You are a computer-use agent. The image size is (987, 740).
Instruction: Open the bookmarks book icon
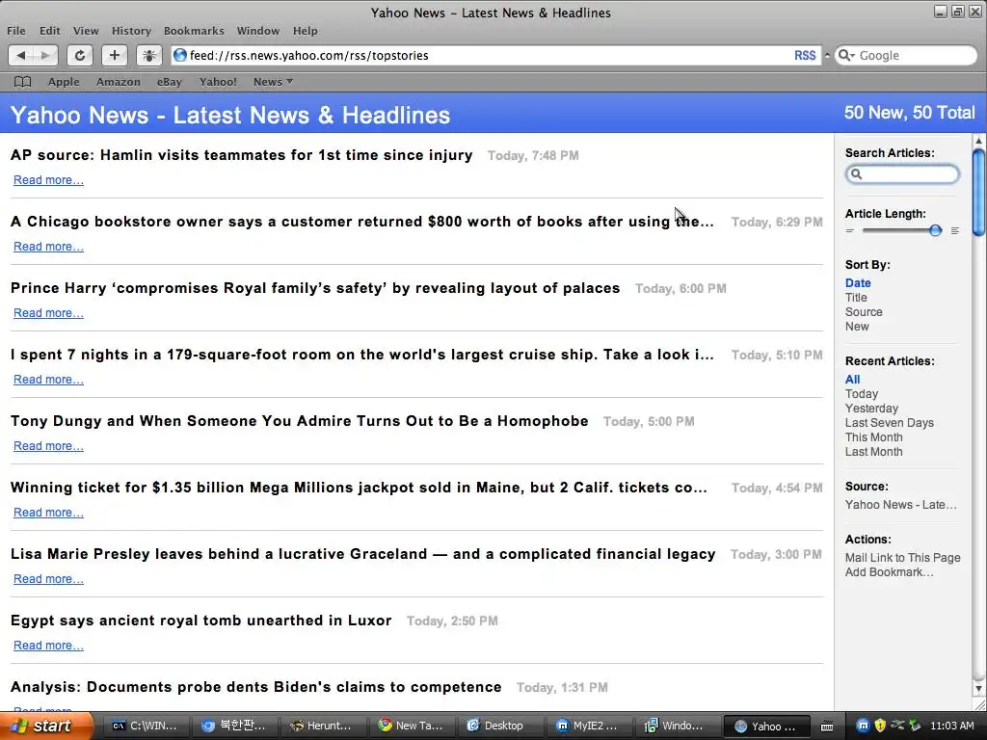pyautogui.click(x=23, y=82)
